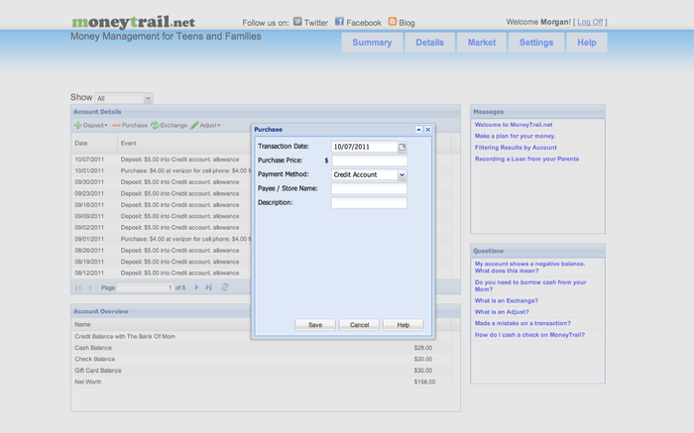Click the Log Off link

coord(590,22)
